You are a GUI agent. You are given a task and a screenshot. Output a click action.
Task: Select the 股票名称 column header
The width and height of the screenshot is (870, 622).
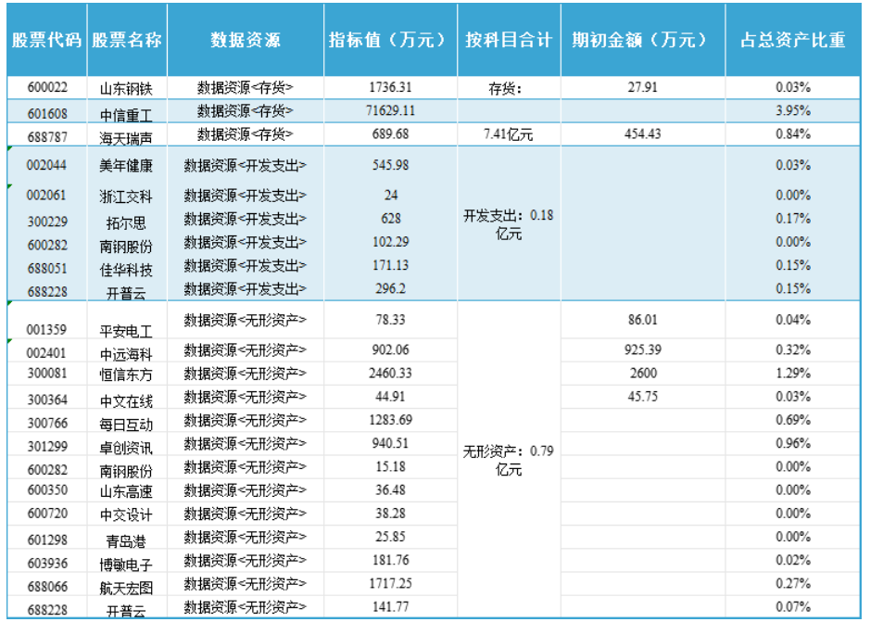click(126, 41)
